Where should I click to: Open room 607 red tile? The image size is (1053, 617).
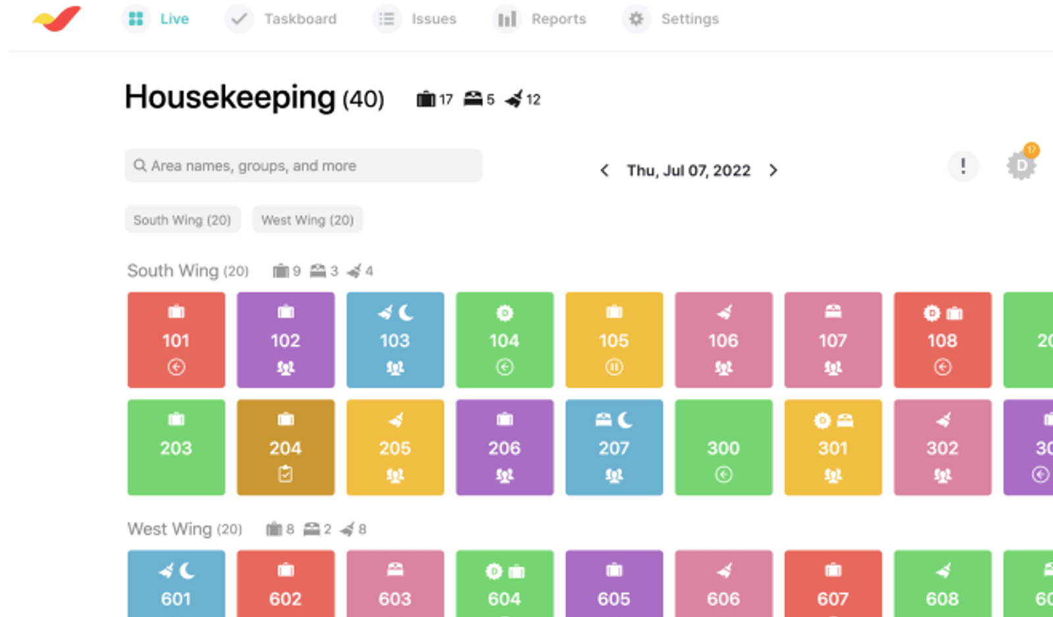pyautogui.click(x=833, y=584)
